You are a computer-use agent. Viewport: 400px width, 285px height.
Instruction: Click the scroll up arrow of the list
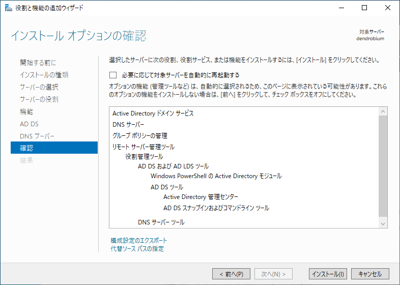click(x=383, y=111)
